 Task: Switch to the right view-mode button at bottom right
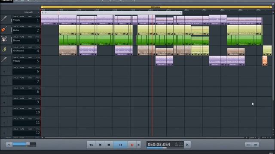(256, 145)
